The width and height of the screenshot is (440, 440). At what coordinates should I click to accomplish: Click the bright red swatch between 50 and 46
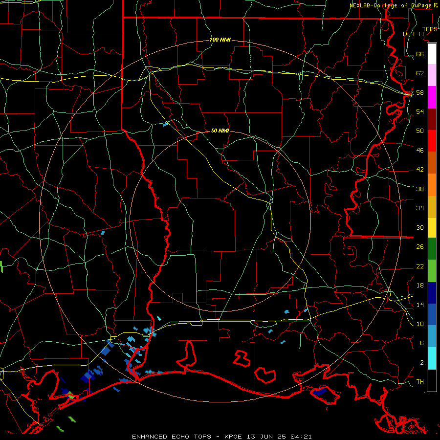tap(432, 141)
